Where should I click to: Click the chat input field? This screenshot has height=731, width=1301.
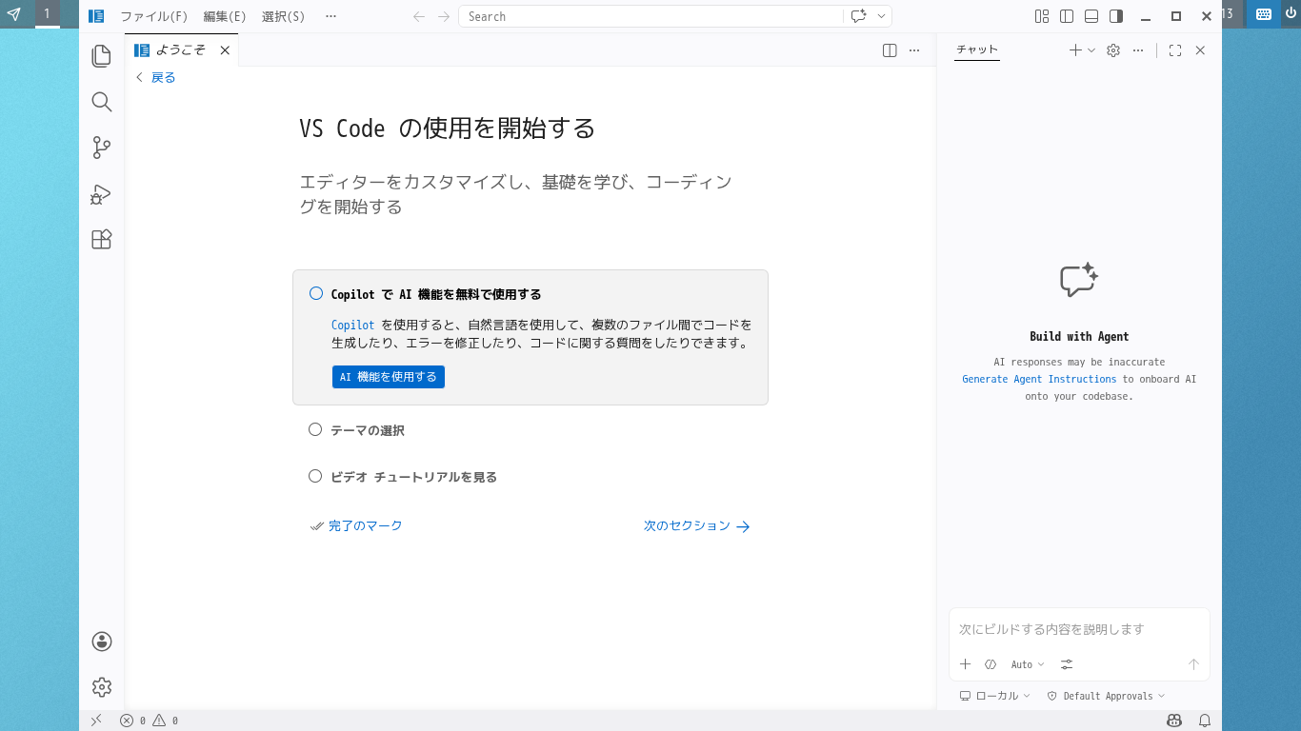pos(1078,629)
